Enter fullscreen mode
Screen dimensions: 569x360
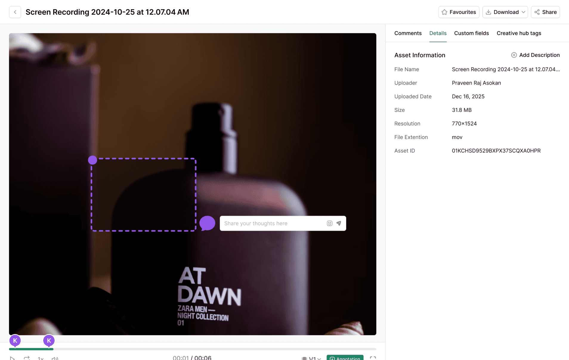pos(373,358)
